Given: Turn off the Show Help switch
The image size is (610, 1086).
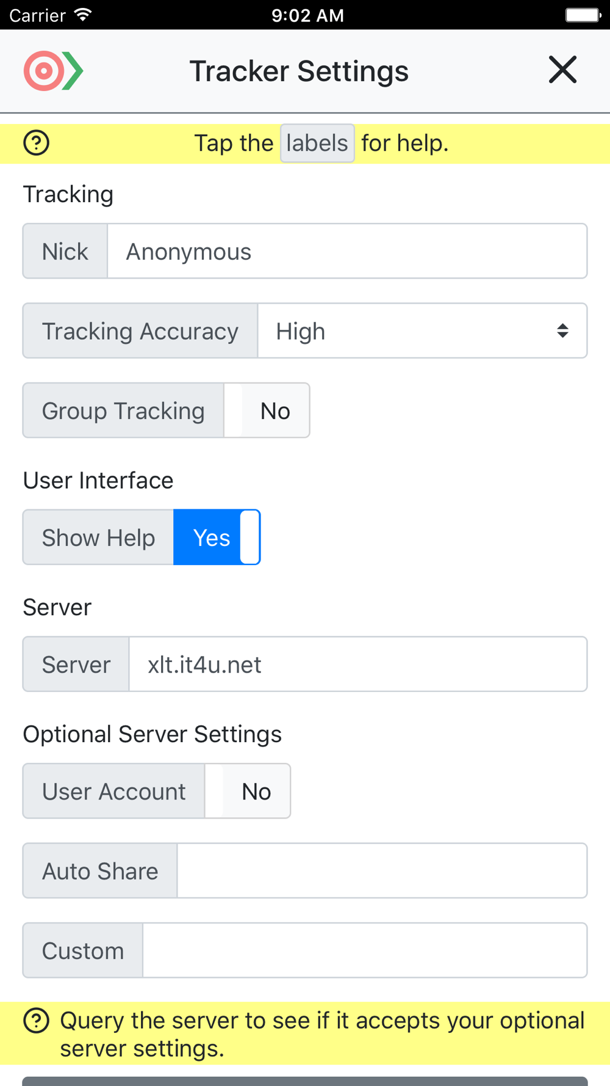Looking at the screenshot, I should 217,538.
